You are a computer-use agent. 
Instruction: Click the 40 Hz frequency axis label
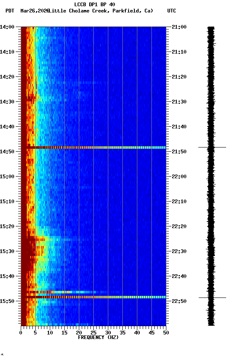(x=137, y=333)
